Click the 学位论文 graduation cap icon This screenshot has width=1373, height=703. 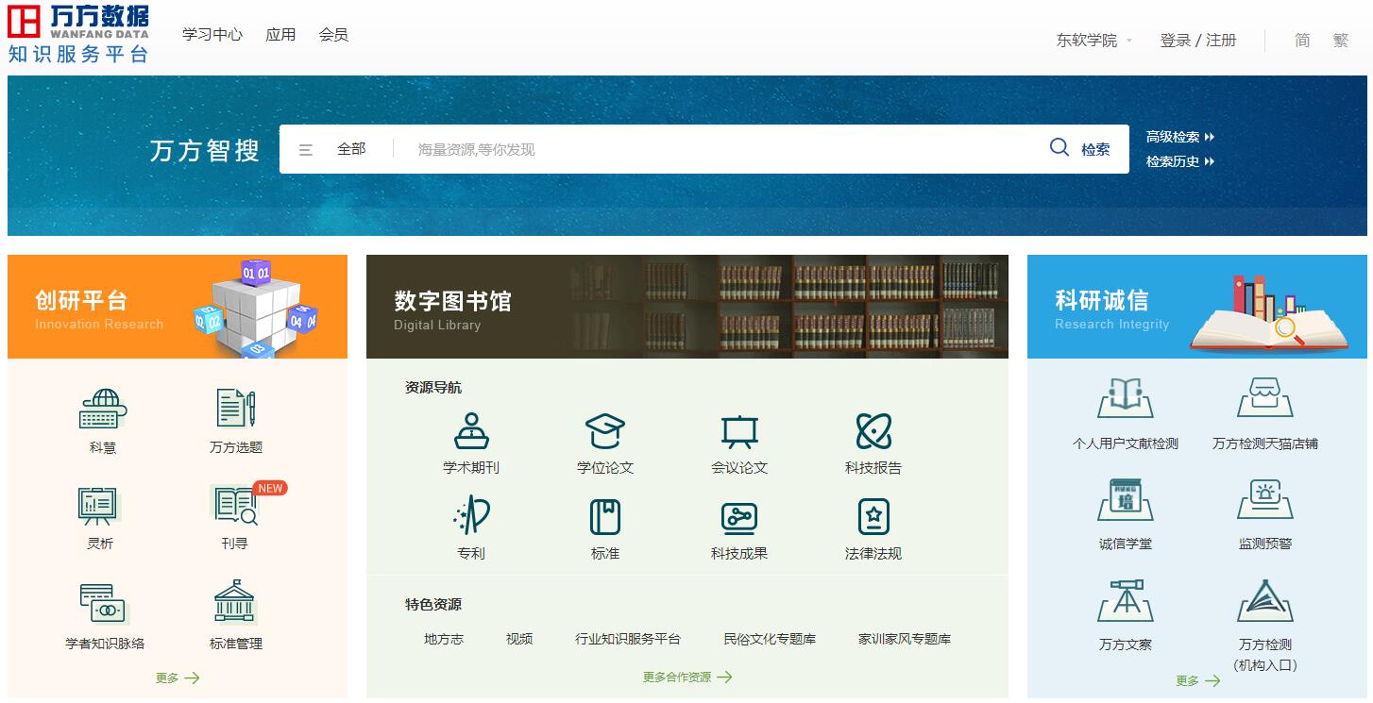605,432
